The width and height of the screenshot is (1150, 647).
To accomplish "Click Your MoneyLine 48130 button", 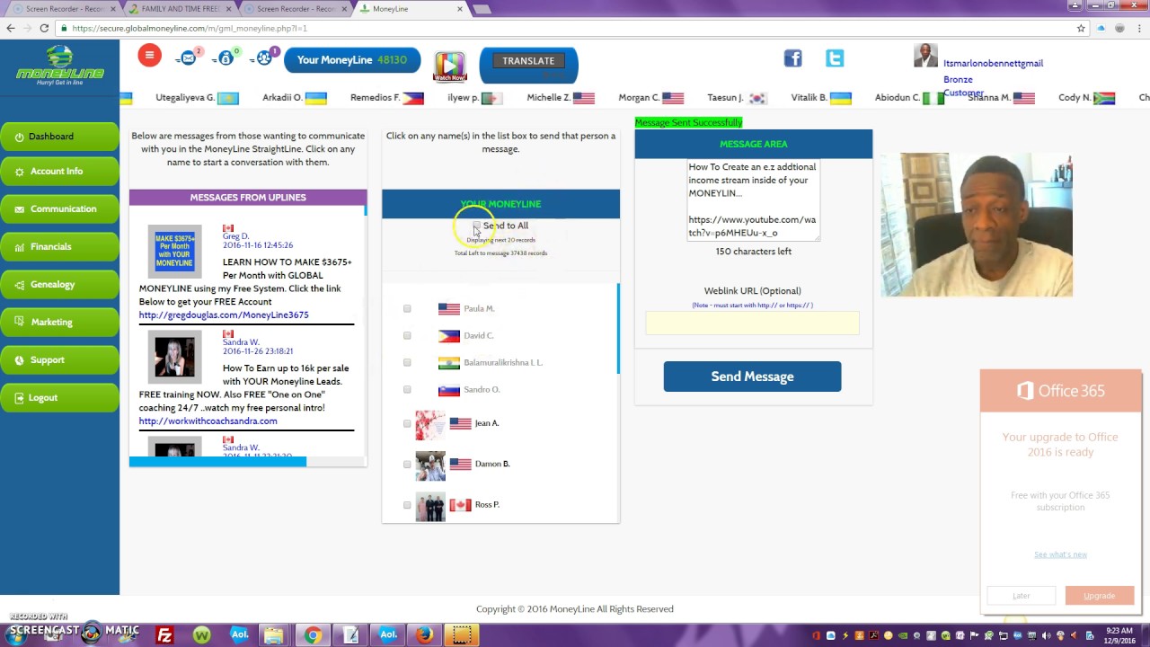I will click(x=352, y=60).
